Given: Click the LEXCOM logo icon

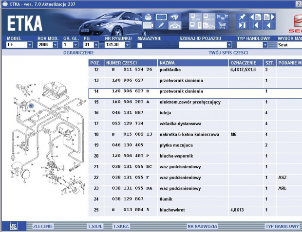Looking at the screenshot, I should [x=14, y=226].
